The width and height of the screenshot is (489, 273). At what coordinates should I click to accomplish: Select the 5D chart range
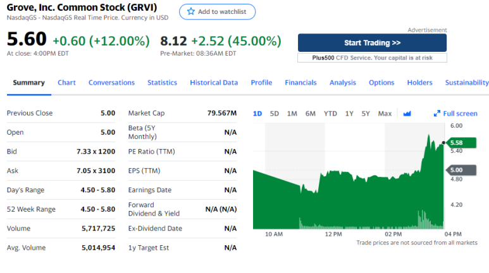(x=274, y=114)
